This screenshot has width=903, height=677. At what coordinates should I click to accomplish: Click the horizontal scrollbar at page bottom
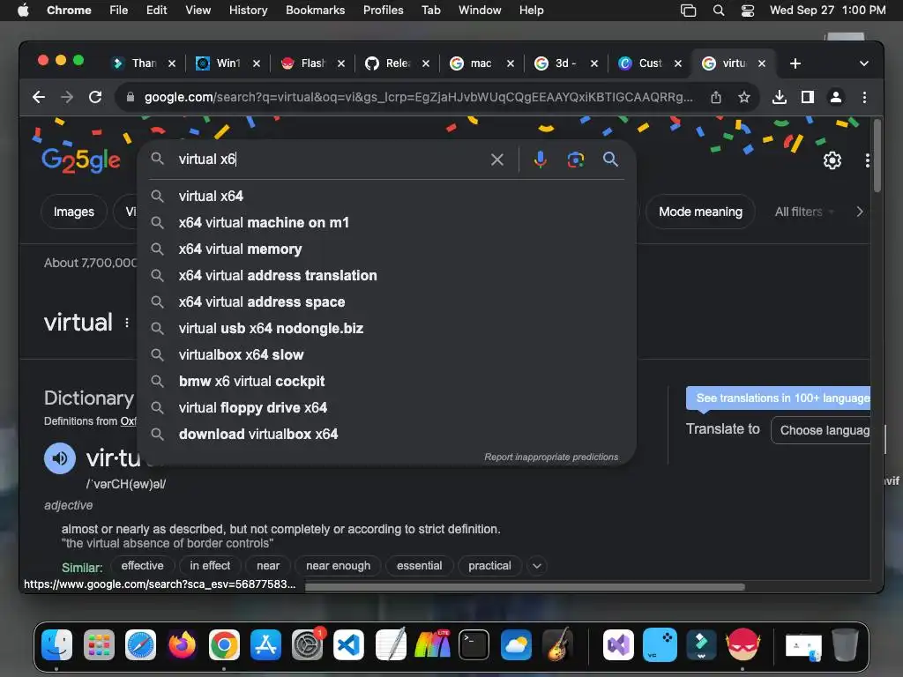tap(525, 587)
